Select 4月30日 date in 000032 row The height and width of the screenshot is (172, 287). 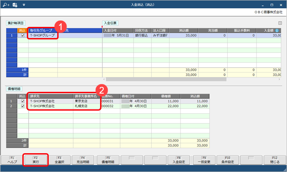[135, 106]
